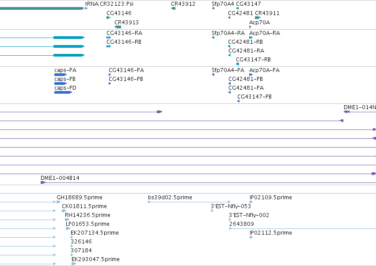Click the caps-PA protein label
376x266 pixels.
(65, 70)
